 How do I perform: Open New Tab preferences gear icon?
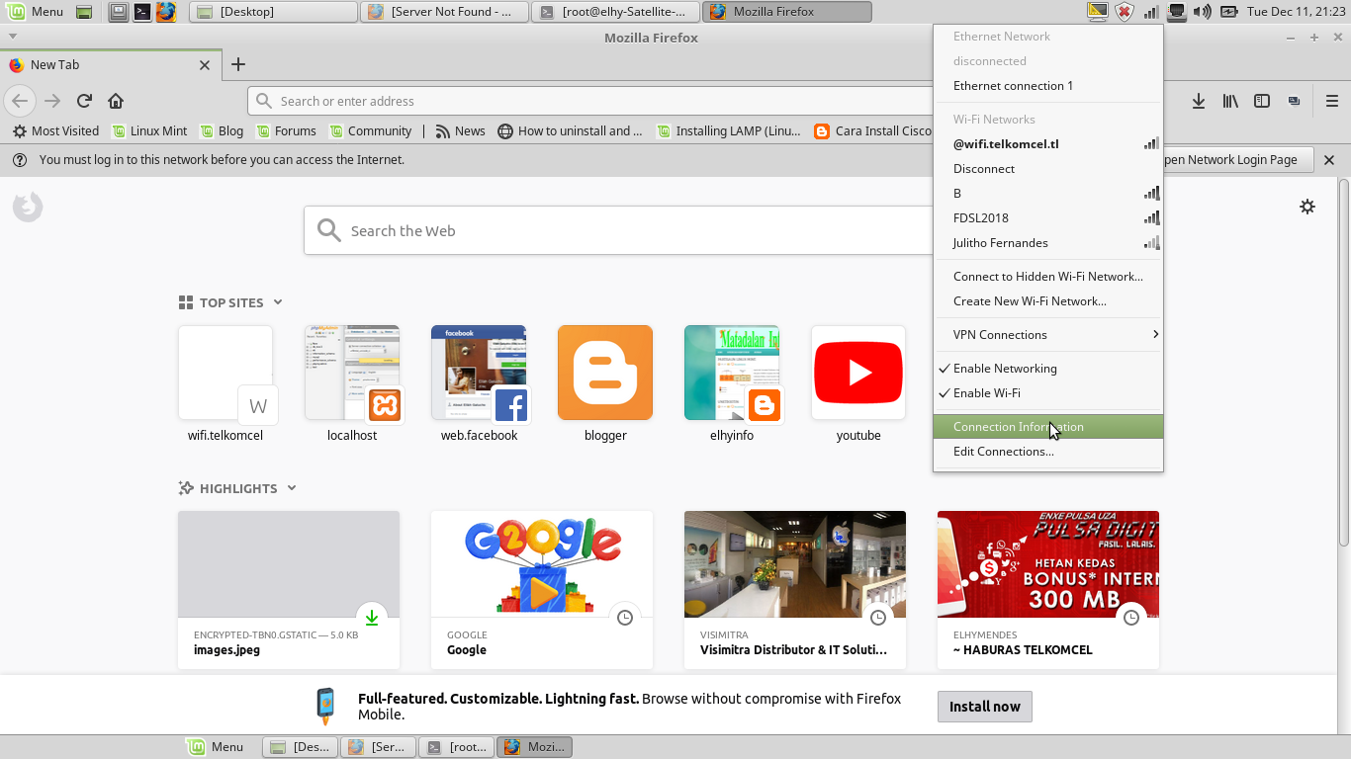click(1307, 207)
